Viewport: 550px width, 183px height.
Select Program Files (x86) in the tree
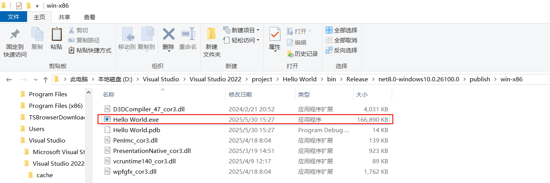[56, 106]
